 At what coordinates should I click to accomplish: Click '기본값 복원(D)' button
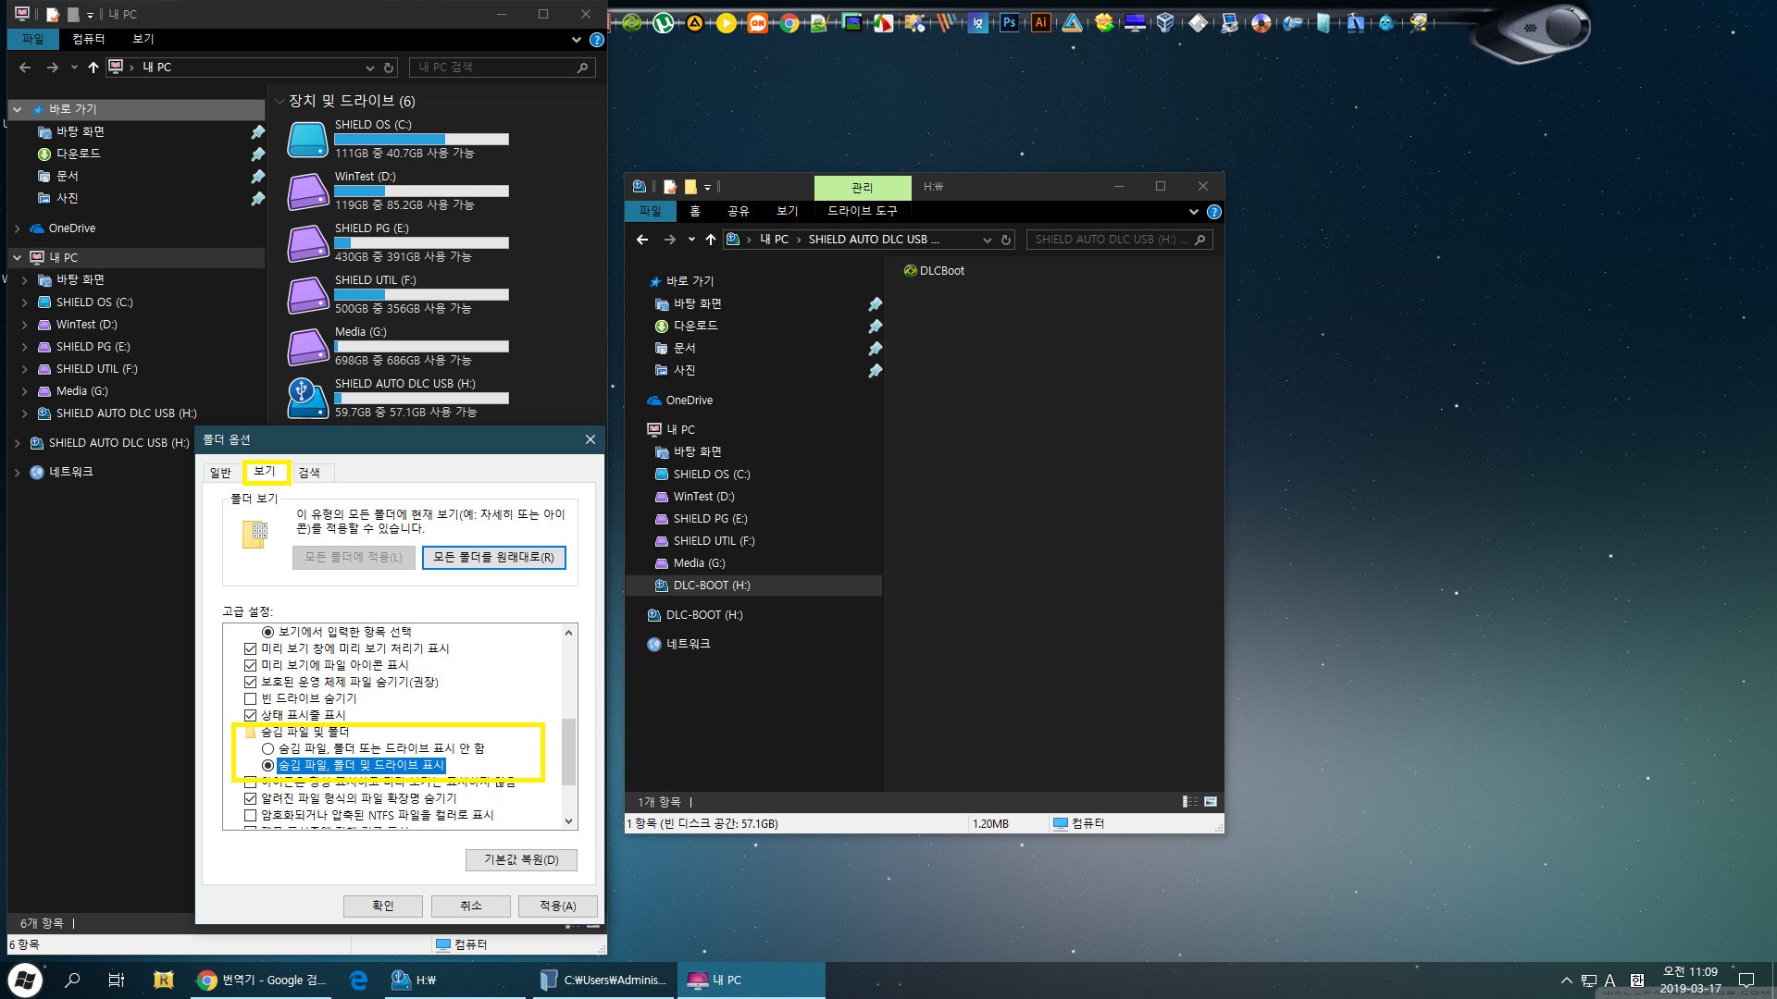pos(521,860)
